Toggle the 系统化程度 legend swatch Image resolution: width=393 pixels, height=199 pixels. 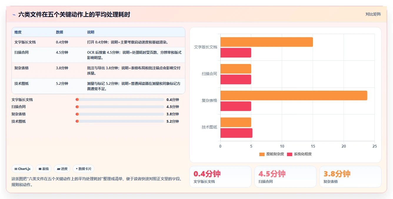289,154
